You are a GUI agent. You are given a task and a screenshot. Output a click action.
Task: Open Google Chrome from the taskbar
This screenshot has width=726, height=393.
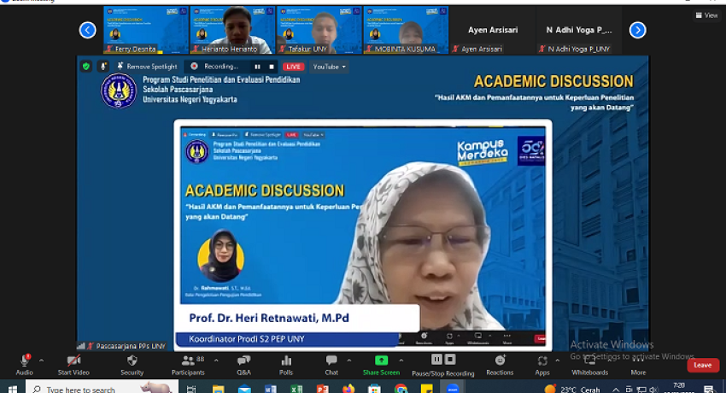(x=401, y=389)
